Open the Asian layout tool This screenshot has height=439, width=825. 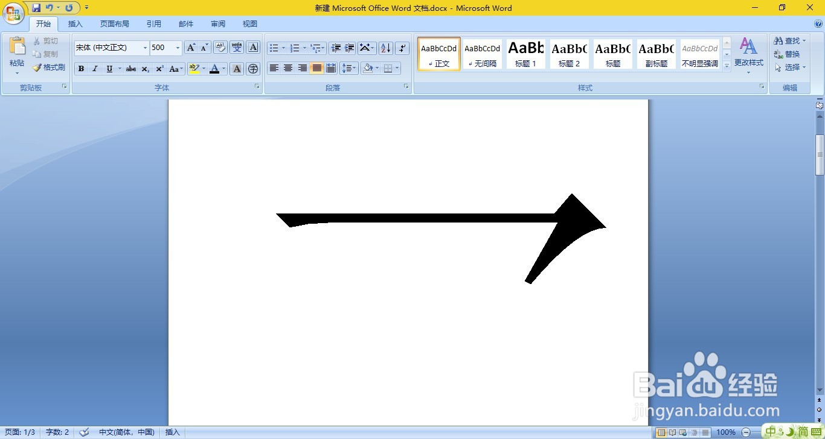(x=367, y=48)
